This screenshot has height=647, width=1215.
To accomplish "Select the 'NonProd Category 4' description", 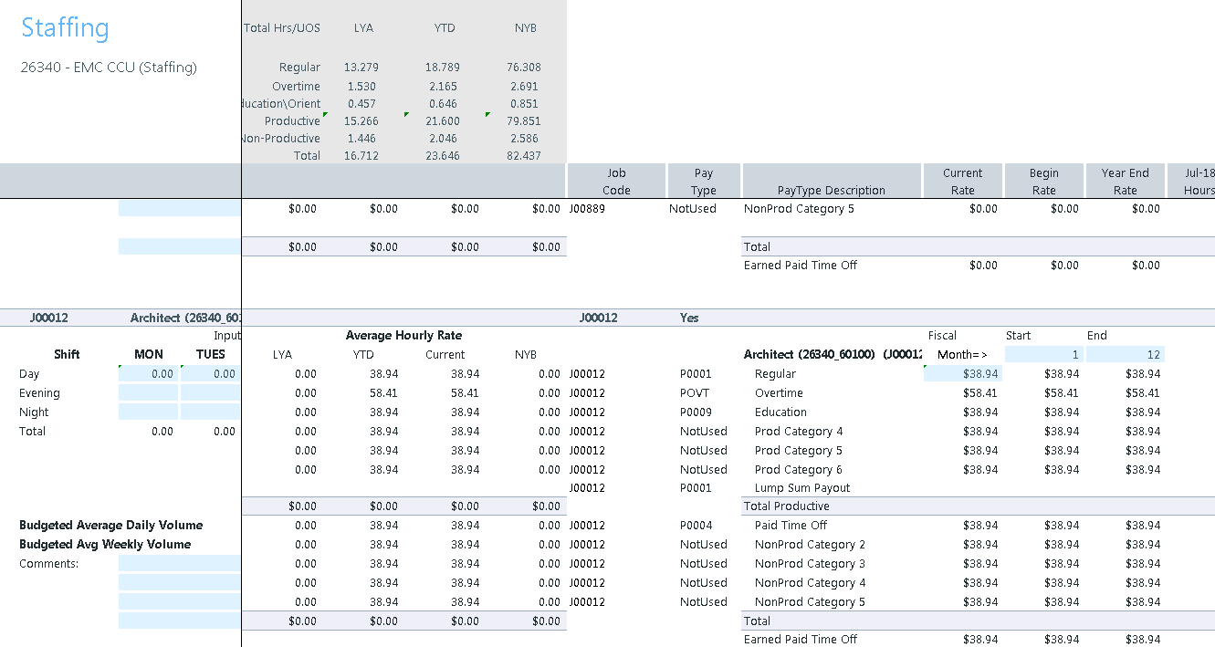I will (x=810, y=583).
